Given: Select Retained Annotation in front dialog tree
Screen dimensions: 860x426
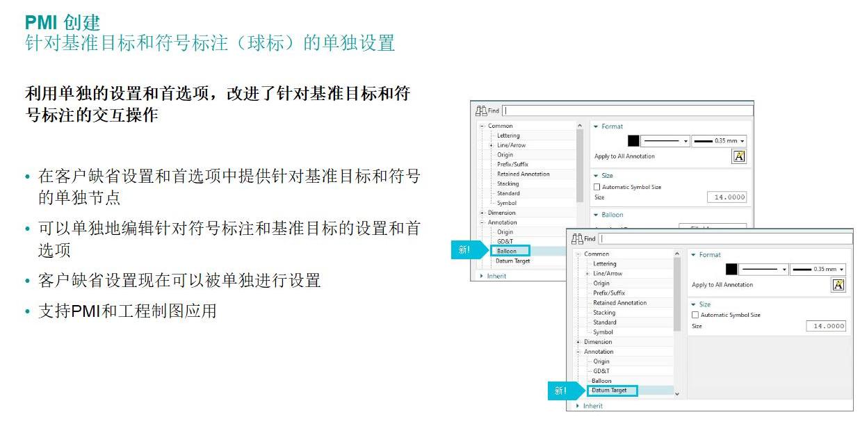Looking at the screenshot, I should coord(620,303).
